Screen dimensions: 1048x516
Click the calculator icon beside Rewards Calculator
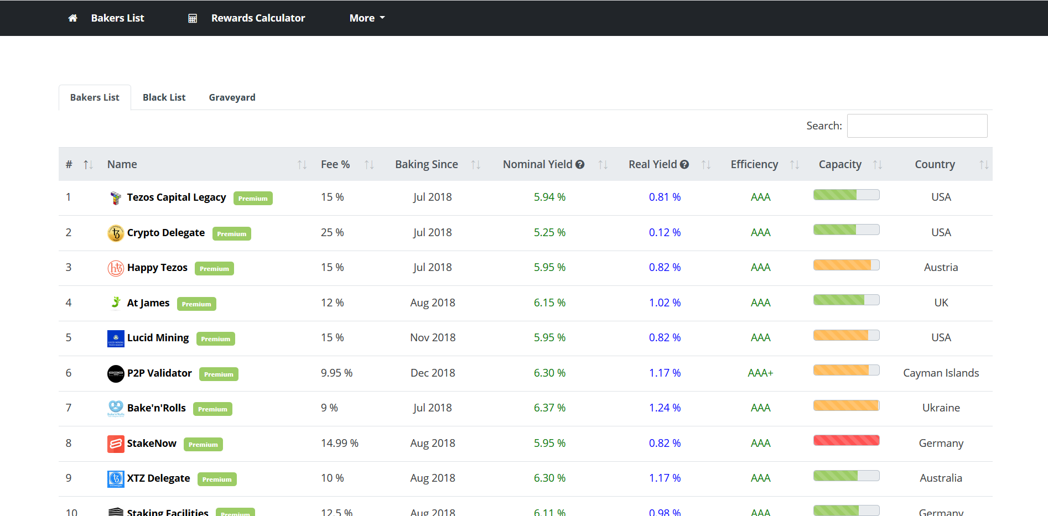[193, 18]
